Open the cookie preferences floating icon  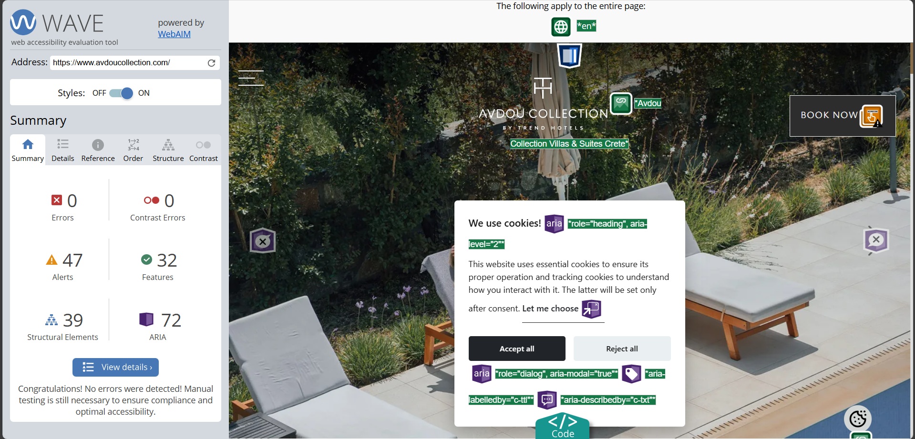(858, 419)
